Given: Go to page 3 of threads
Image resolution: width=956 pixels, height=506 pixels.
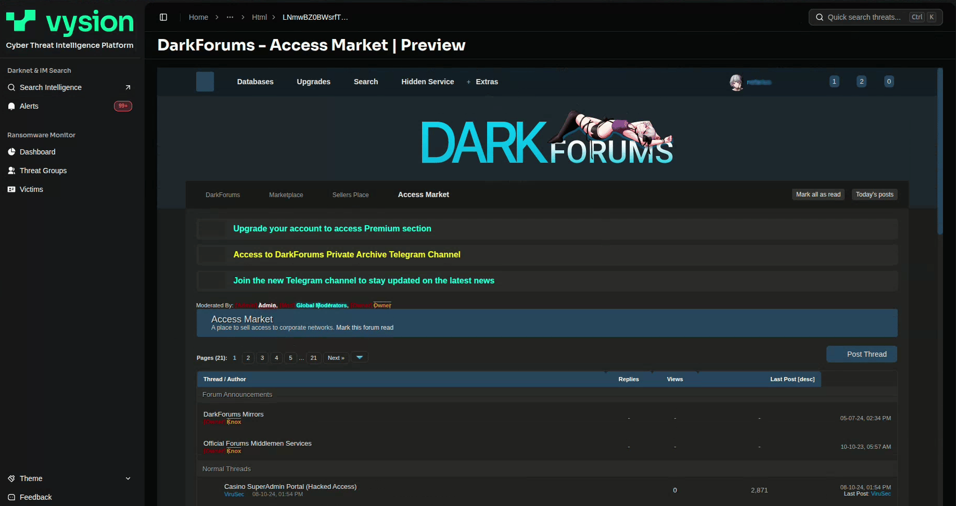Looking at the screenshot, I should pos(262,358).
